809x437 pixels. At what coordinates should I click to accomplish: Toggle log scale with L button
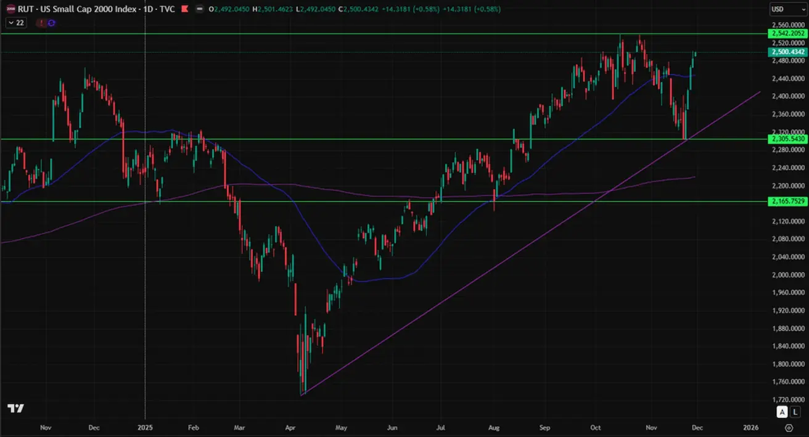click(x=795, y=412)
